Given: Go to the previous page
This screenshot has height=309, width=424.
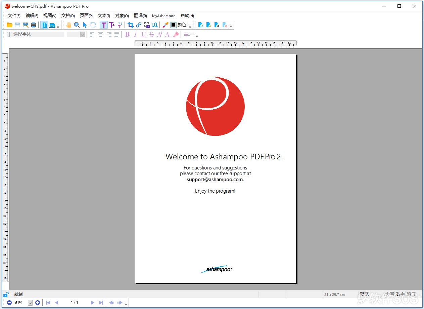Looking at the screenshot, I should coord(56,303).
